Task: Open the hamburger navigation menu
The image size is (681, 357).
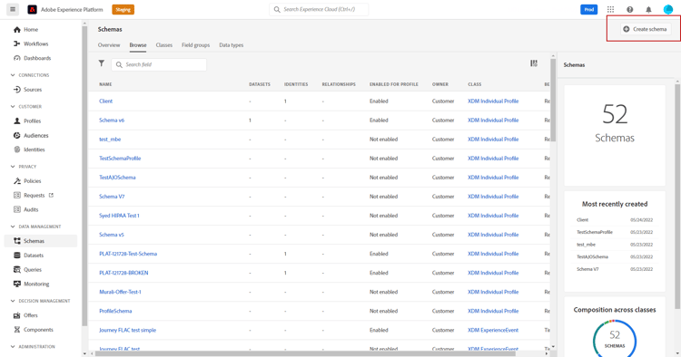Action: [x=13, y=9]
